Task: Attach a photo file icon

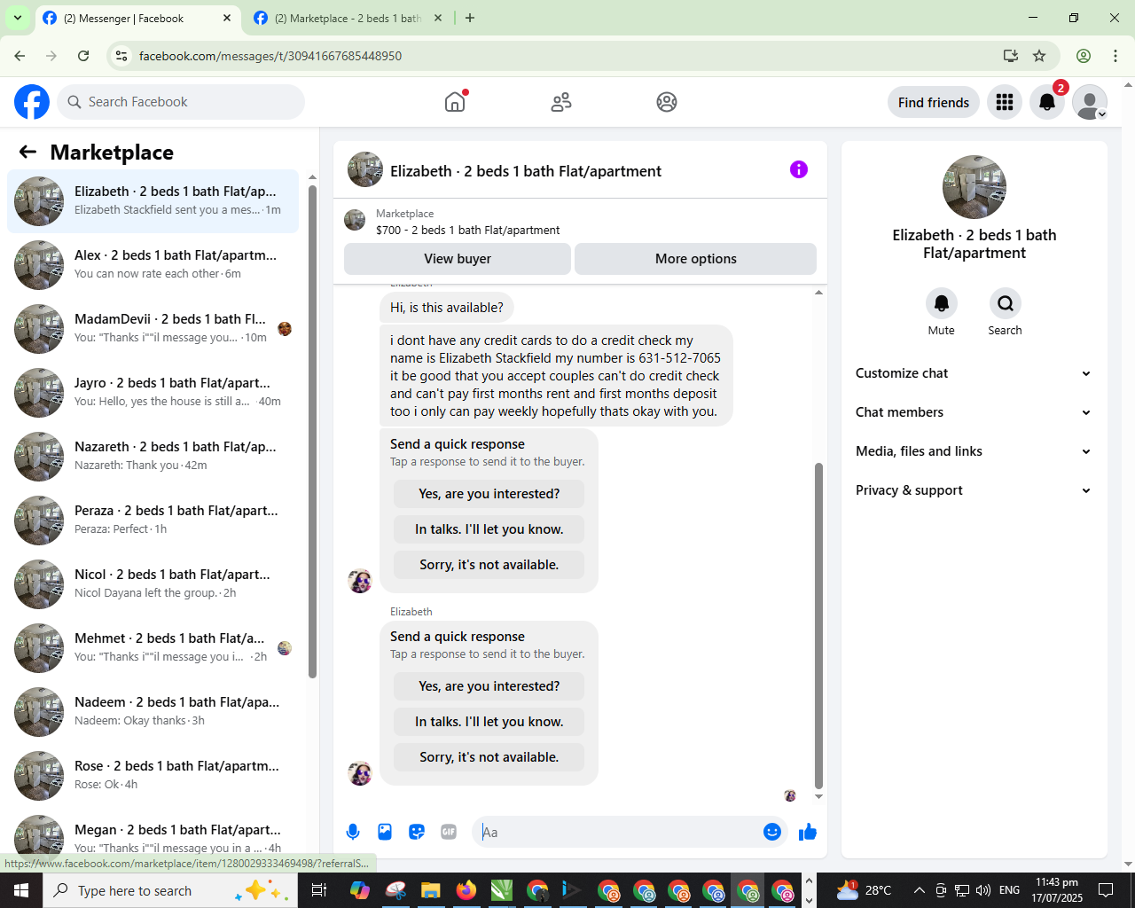Action: coord(385,832)
